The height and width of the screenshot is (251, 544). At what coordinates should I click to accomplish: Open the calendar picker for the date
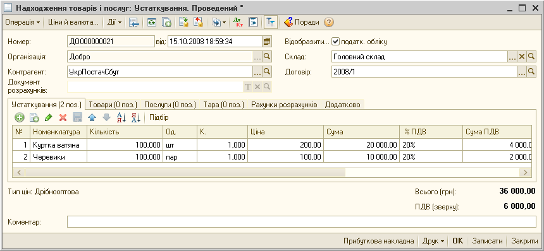pyautogui.click(x=267, y=42)
